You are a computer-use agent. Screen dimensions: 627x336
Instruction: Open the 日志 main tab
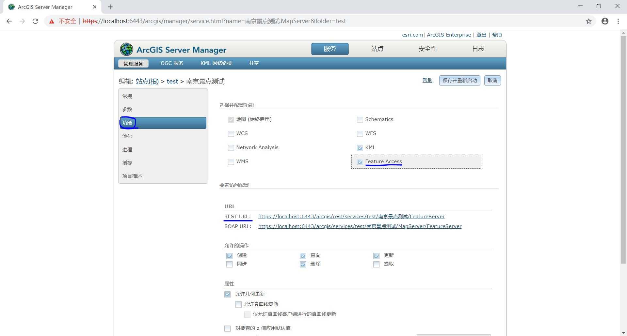pos(478,49)
